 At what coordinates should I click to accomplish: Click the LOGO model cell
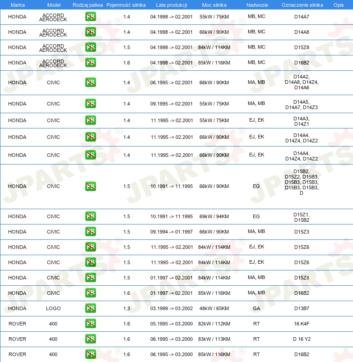point(53,308)
